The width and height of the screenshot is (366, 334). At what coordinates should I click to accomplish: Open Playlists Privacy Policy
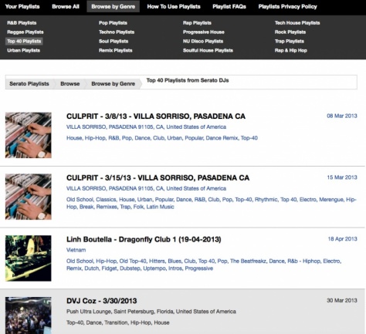(287, 7)
